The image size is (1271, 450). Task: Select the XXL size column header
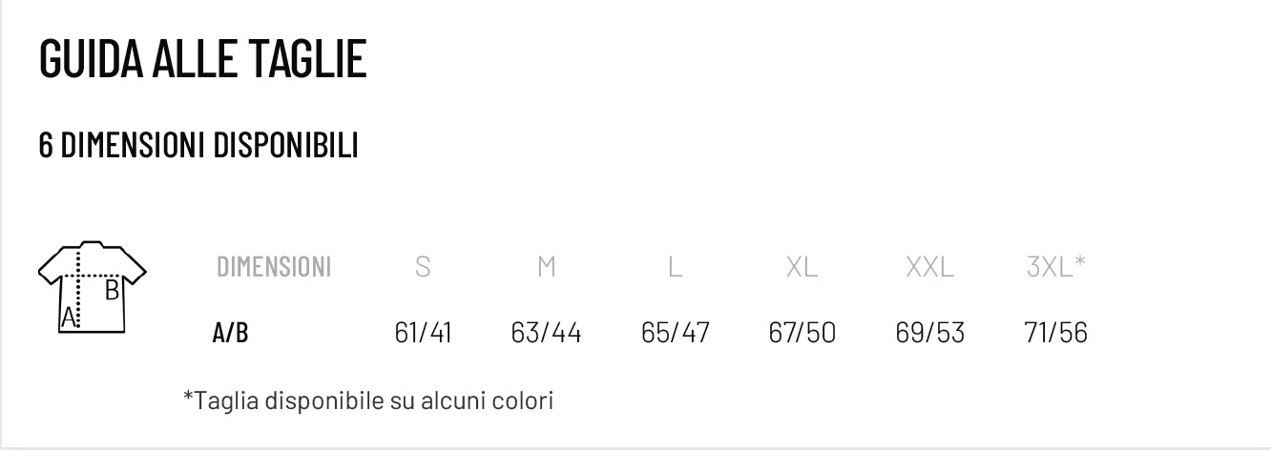click(929, 267)
